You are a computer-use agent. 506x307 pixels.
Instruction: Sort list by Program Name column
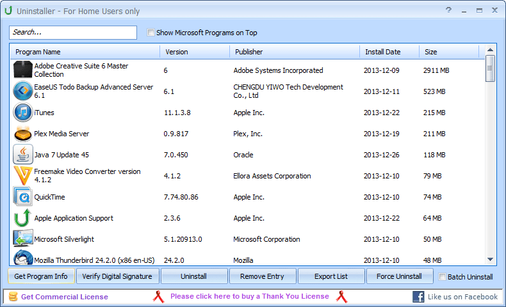click(x=85, y=52)
